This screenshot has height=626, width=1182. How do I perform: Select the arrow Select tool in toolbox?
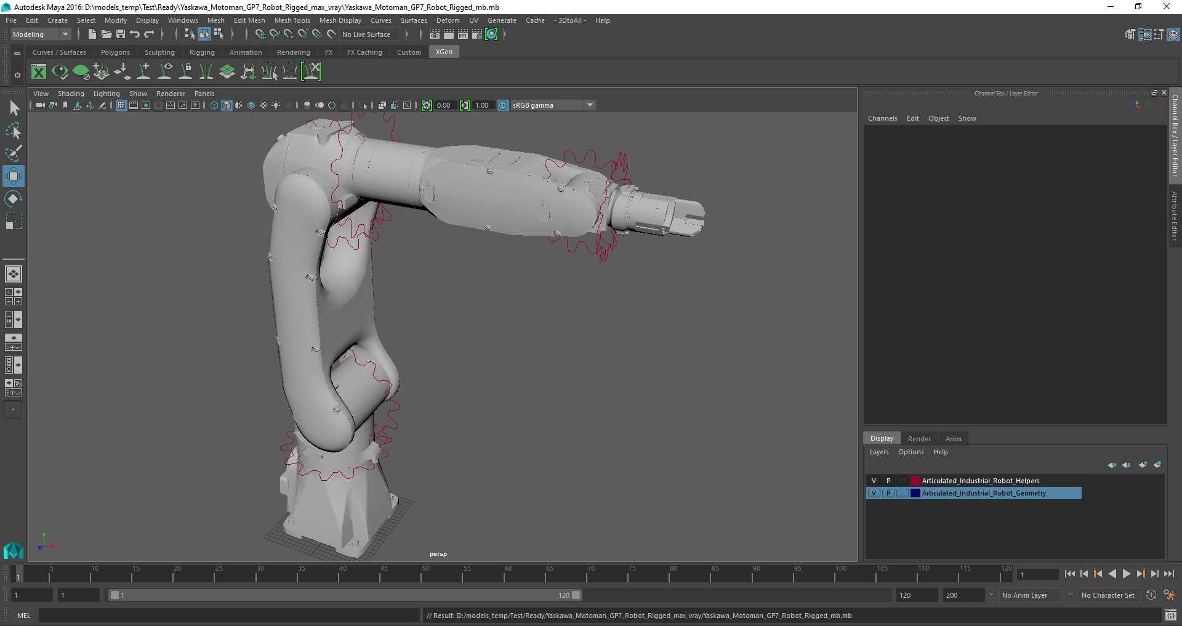click(14, 108)
